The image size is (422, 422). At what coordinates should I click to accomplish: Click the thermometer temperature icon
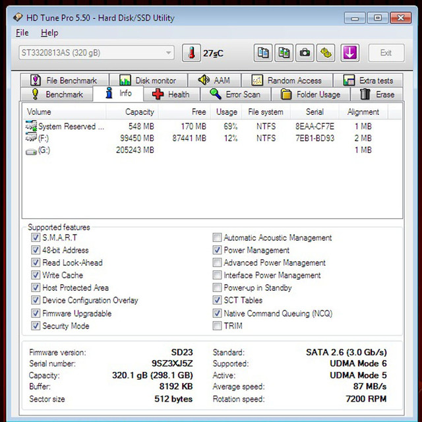tap(191, 53)
